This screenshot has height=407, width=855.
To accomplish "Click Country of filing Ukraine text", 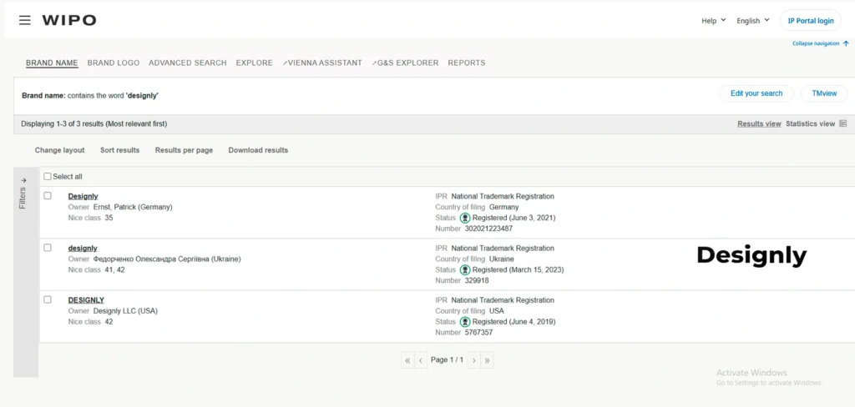I will tap(474, 259).
